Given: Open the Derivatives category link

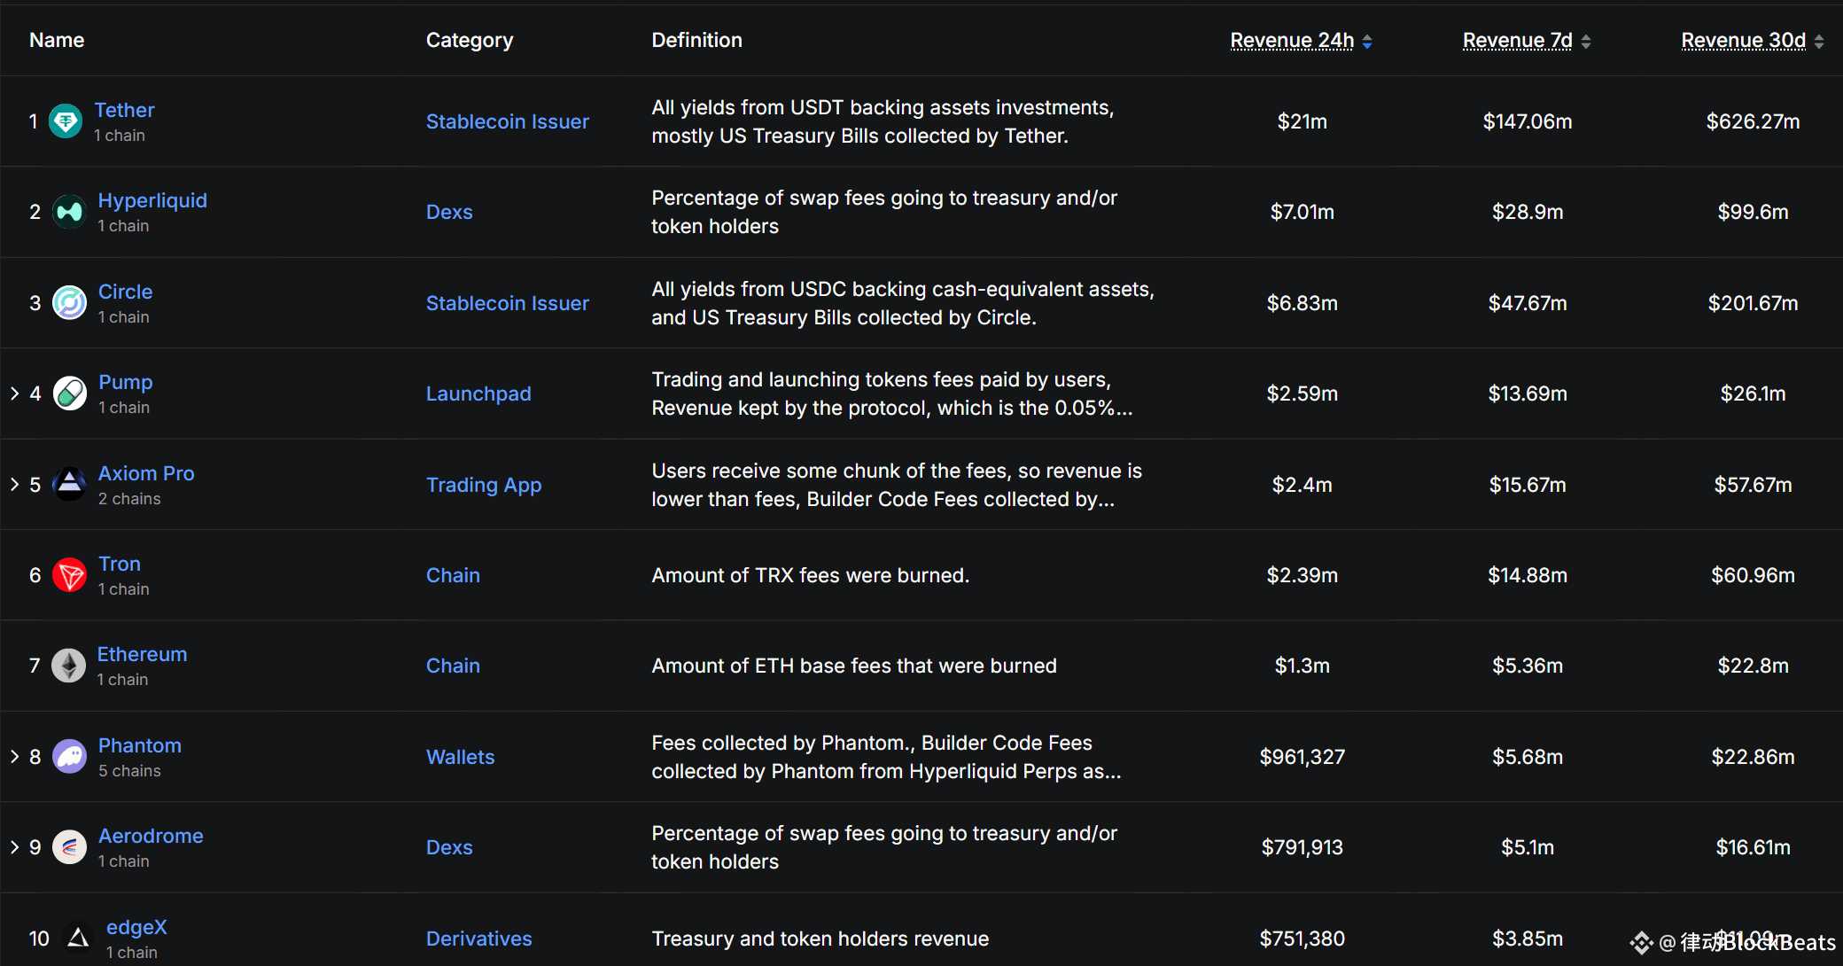Looking at the screenshot, I should (478, 939).
